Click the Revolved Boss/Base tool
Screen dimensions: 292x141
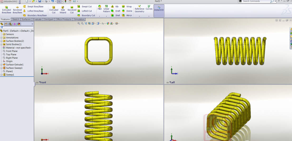tap(17, 10)
